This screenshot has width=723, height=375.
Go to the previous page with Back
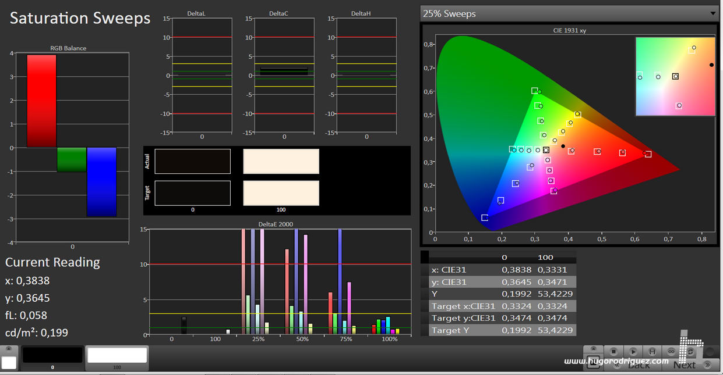pyautogui.click(x=632, y=365)
